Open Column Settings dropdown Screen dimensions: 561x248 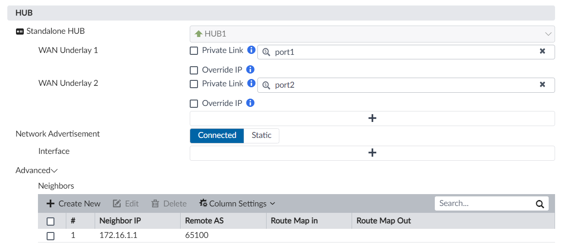coord(237,204)
